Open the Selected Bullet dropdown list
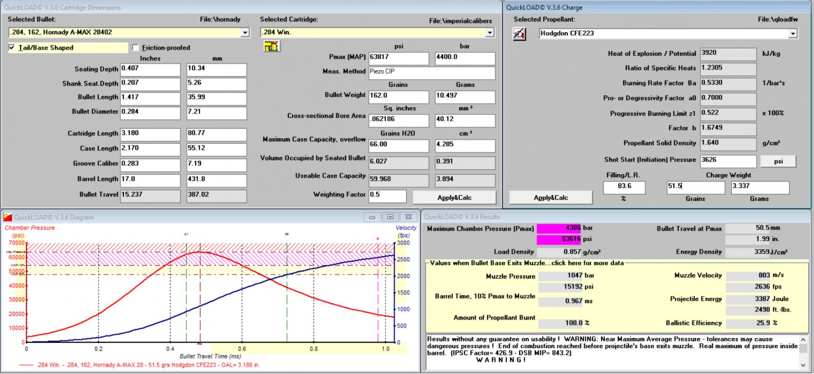Screen dimensions: 814x374 pos(245,33)
